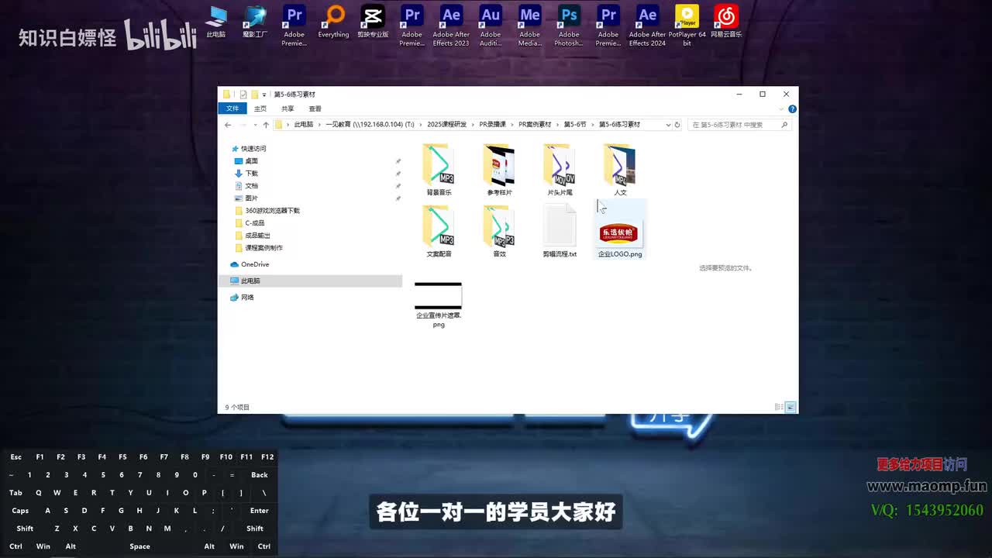Launch Adobe Media Encoder desktop icon
992x558 pixels.
coord(530,25)
